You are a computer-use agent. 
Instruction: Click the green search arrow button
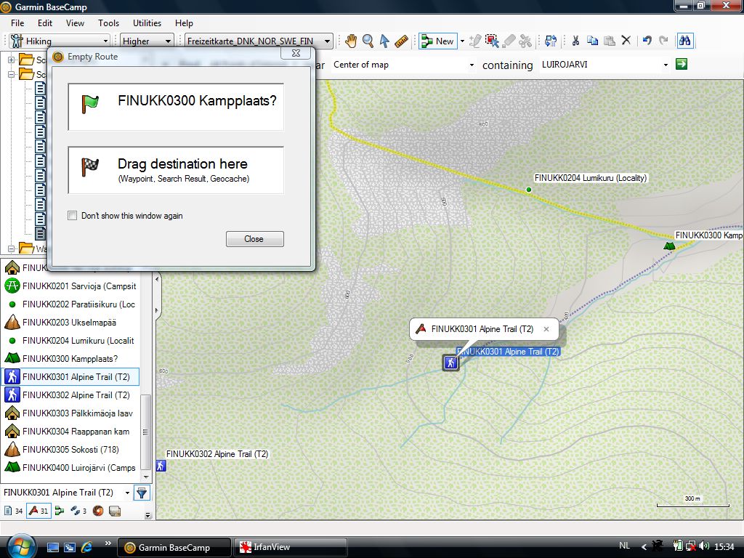pyautogui.click(x=681, y=65)
